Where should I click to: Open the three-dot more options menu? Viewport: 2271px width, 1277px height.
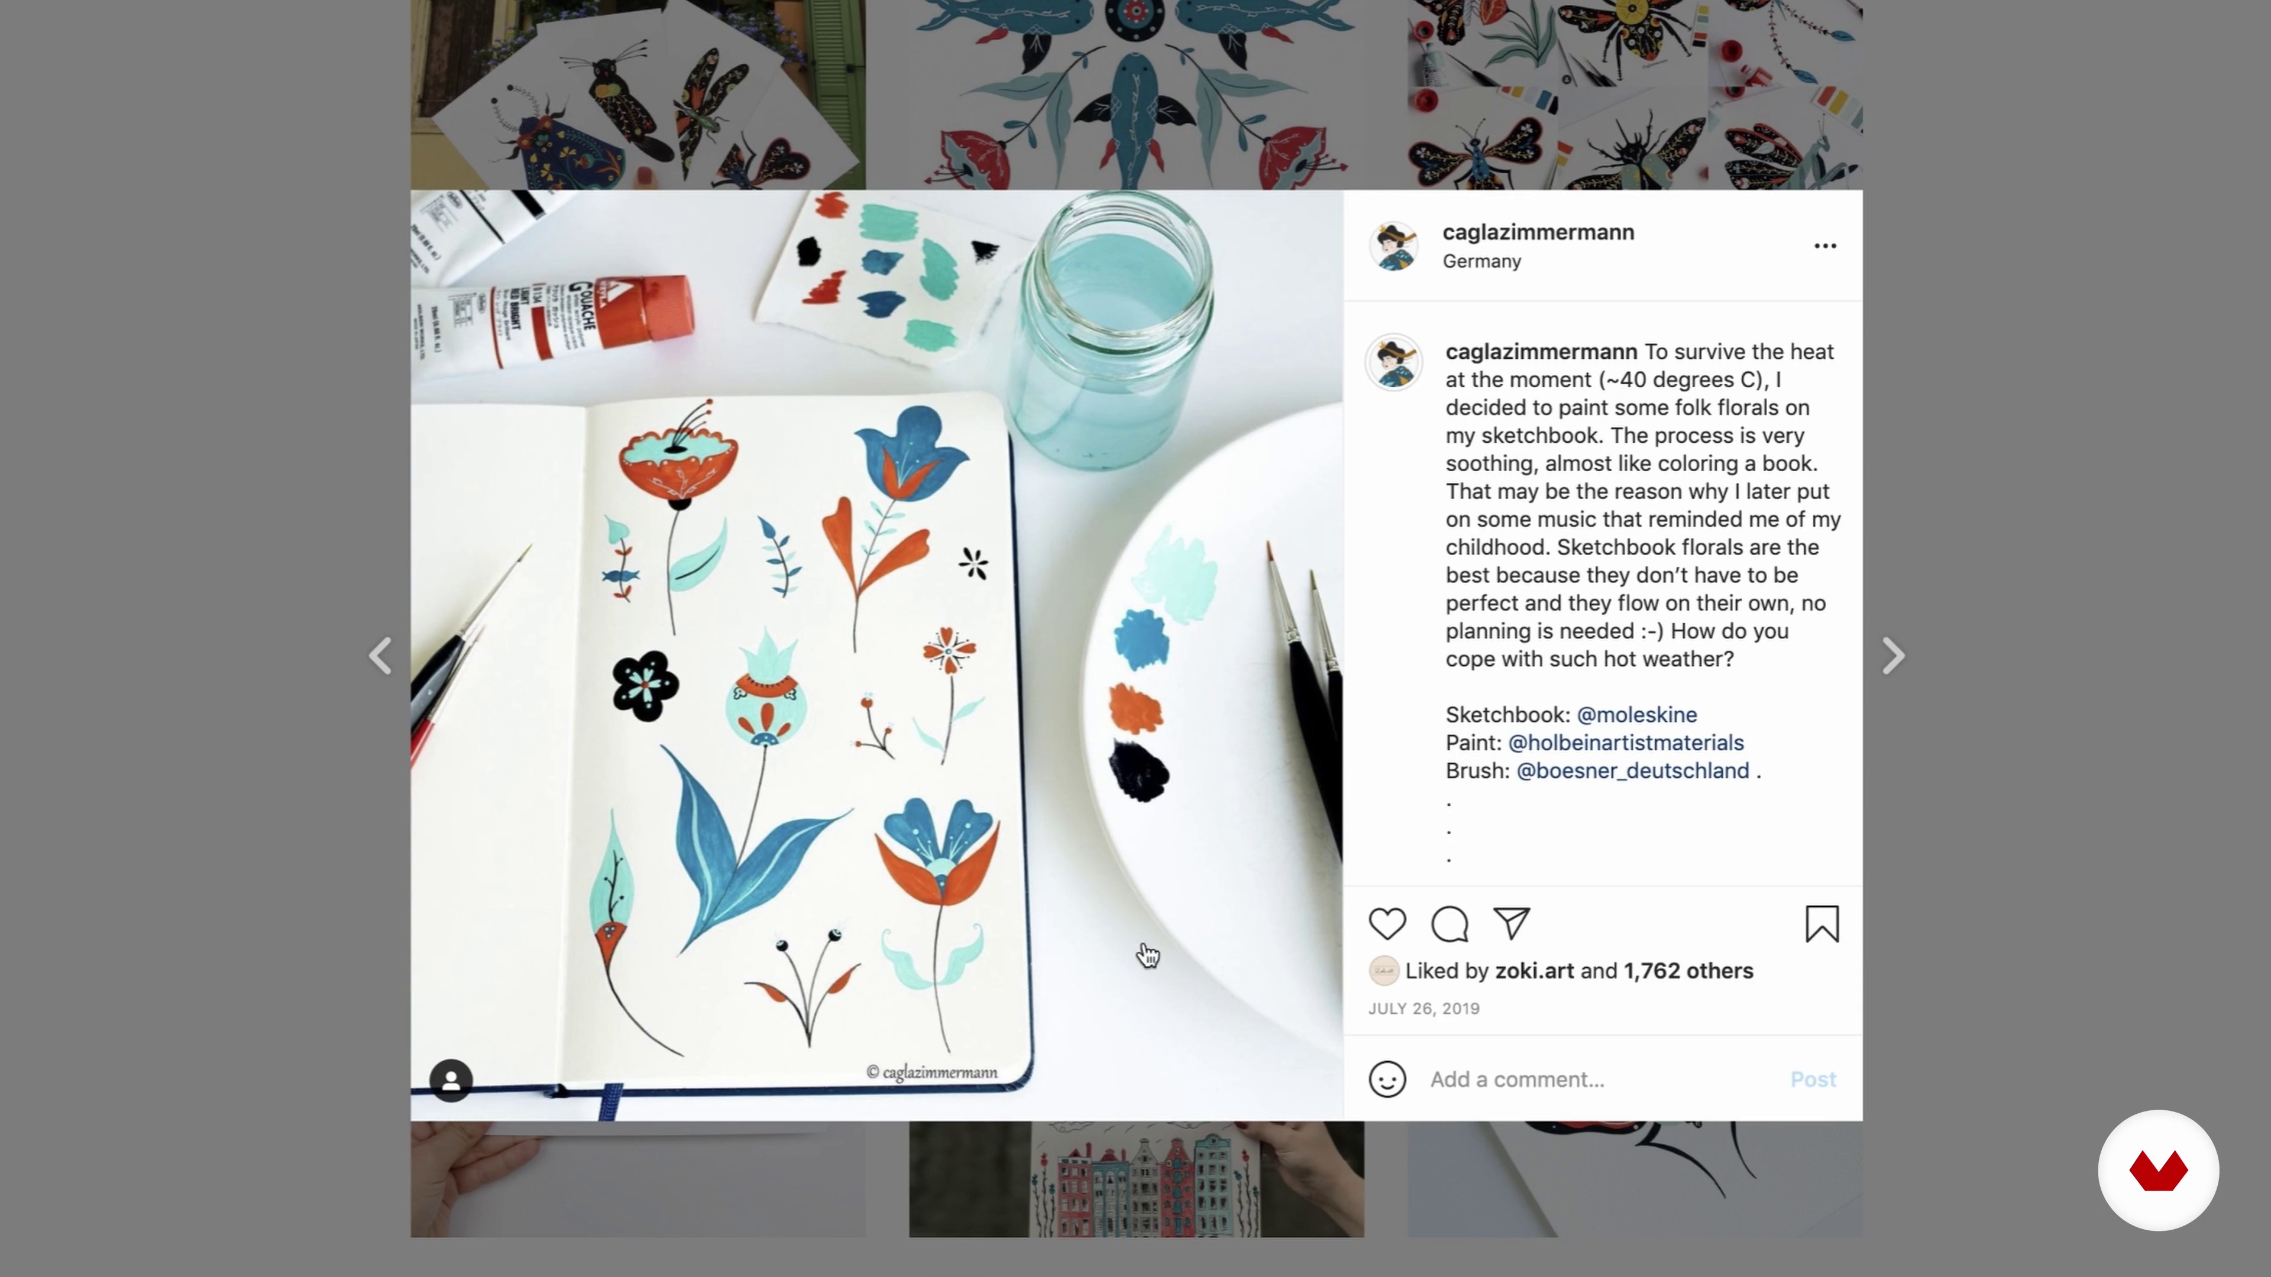click(1825, 246)
